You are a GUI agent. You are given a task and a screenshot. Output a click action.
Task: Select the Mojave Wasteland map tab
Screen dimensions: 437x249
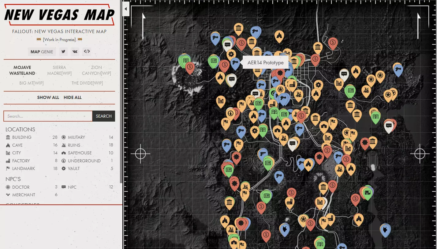(x=22, y=70)
